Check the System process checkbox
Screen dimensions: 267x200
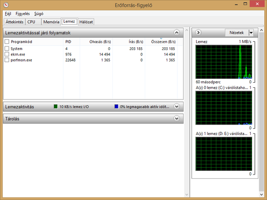[7, 48]
